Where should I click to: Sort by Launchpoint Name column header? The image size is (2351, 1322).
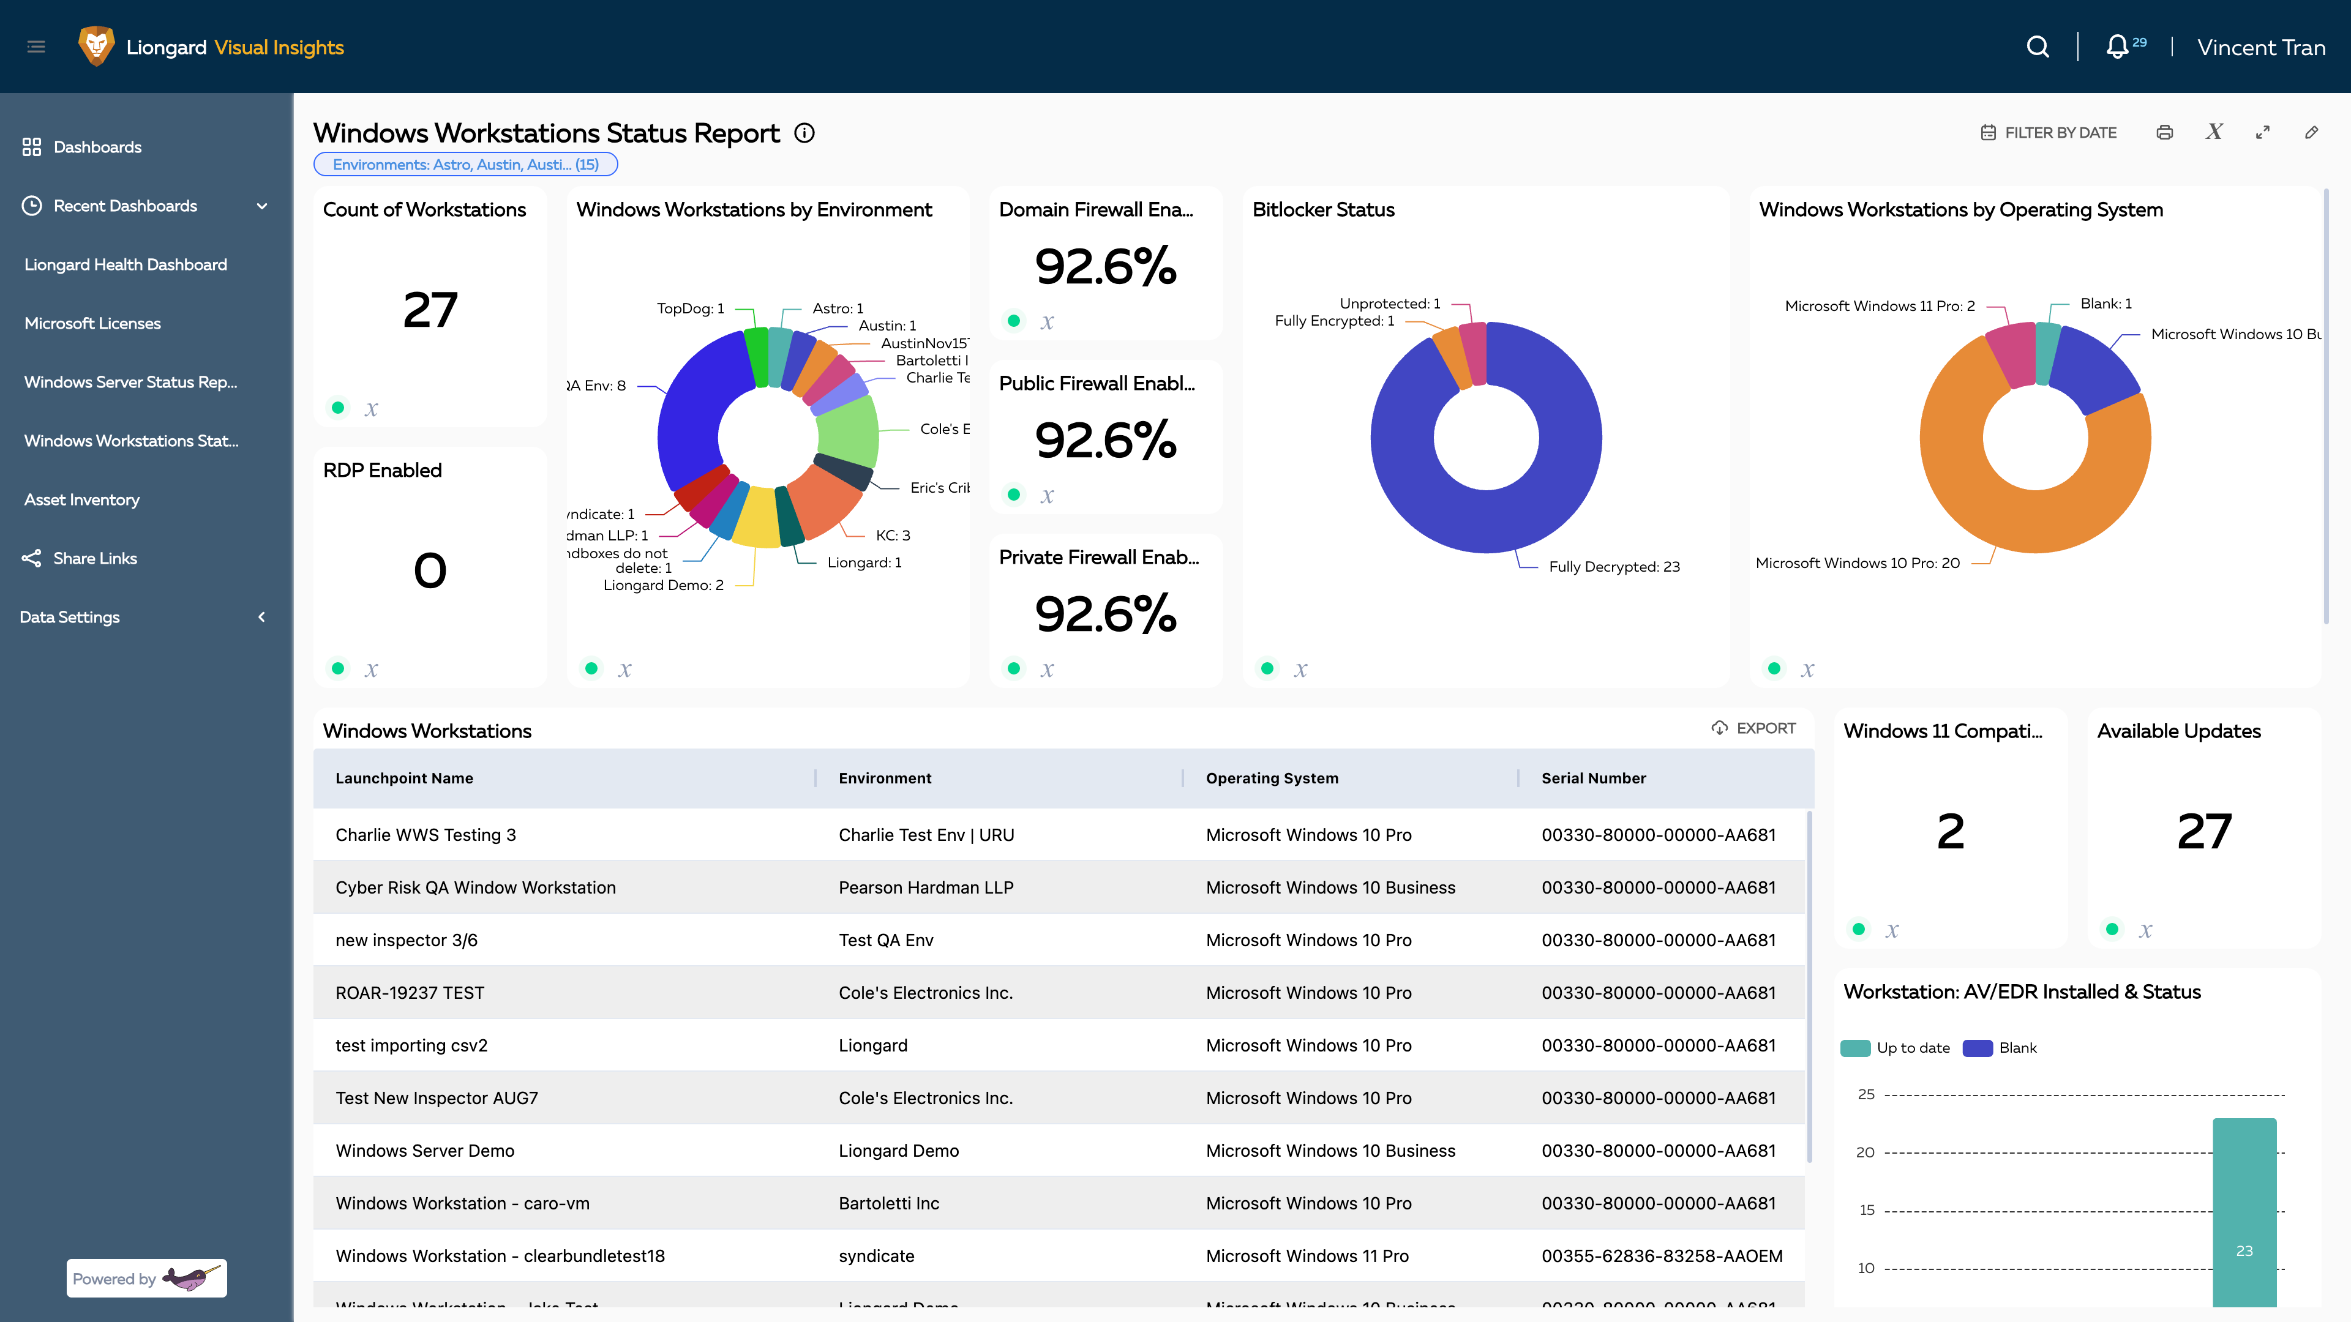(404, 779)
